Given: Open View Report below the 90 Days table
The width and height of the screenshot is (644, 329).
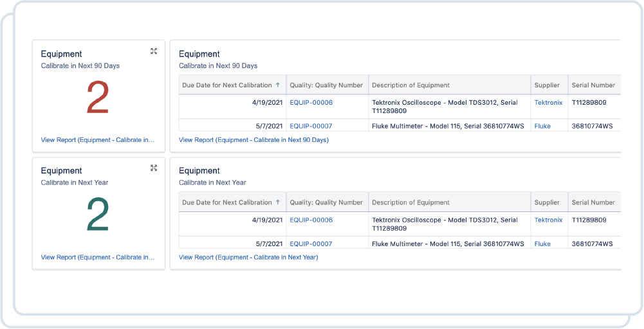Looking at the screenshot, I should coord(253,139).
